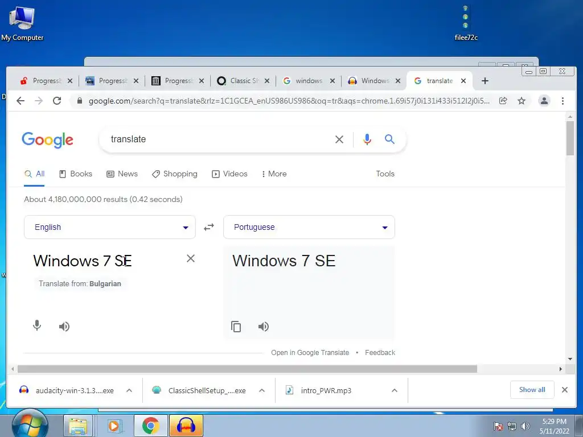
Task: Click Show all downloads button
Action: coord(532,390)
